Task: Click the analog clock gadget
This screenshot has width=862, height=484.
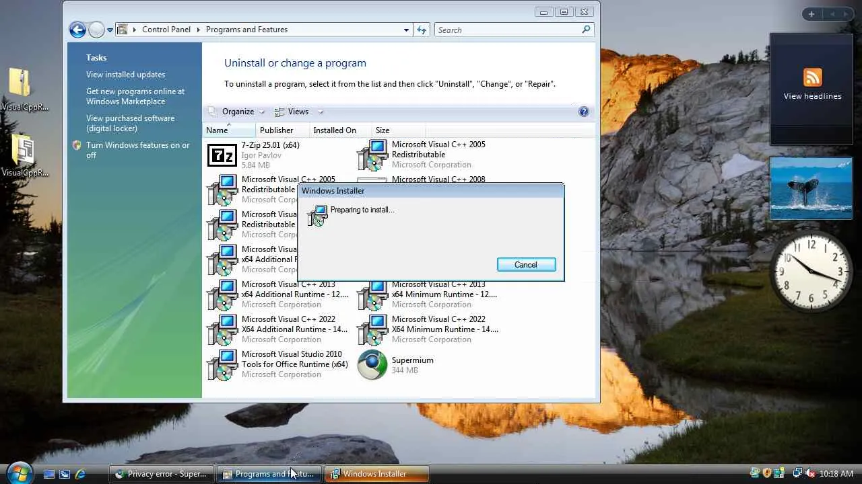Action: click(811, 271)
